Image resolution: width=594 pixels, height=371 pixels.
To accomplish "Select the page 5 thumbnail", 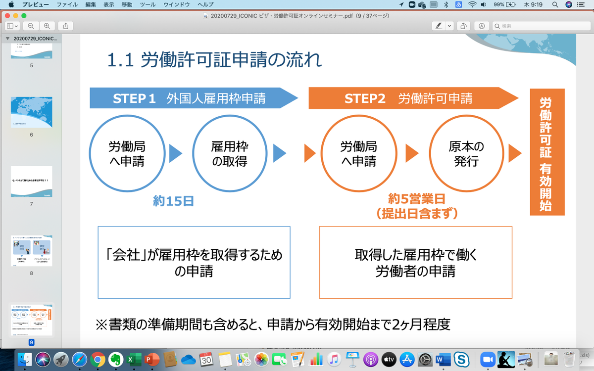I will (31, 51).
